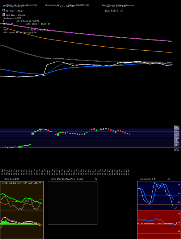Click the blue 20 Day legend swatch
The height and width of the screenshot is (239, 181).
(x=4, y=6)
